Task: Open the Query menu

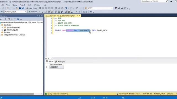Action: (15, 5)
